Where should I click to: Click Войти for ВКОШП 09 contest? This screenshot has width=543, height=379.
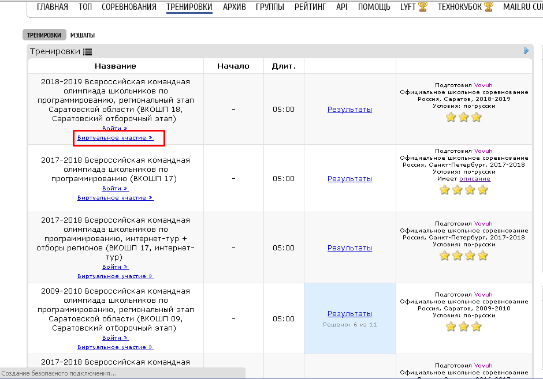(116, 338)
